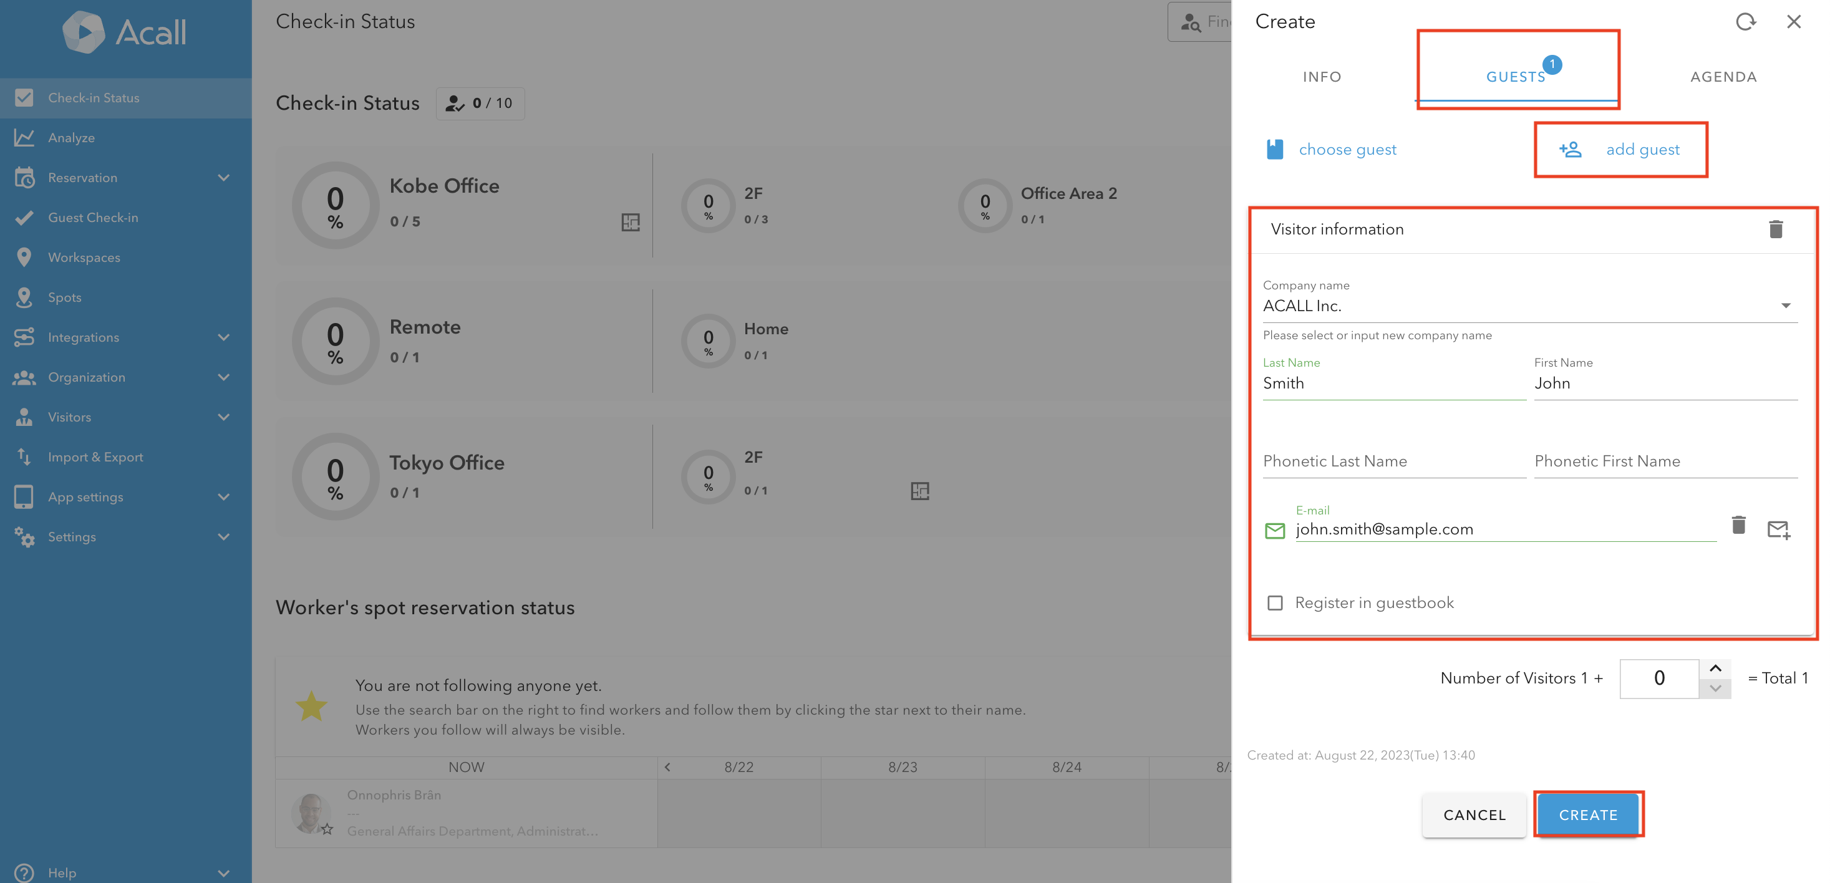Click the Import & Export icon
The width and height of the screenshot is (1830, 883).
click(24, 456)
